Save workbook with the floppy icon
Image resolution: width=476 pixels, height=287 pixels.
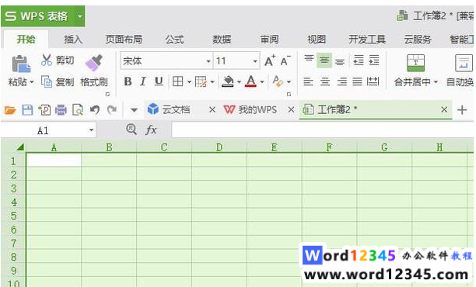pyautogui.click(x=27, y=110)
